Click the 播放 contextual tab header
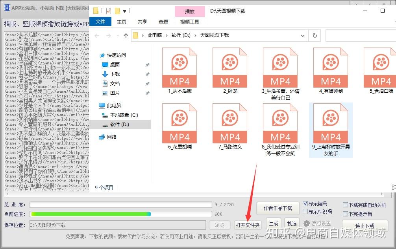 (x=190, y=12)
